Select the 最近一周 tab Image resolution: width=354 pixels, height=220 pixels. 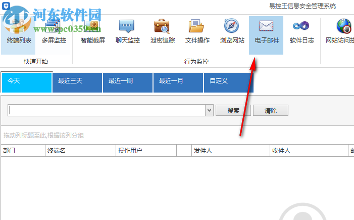click(x=128, y=82)
